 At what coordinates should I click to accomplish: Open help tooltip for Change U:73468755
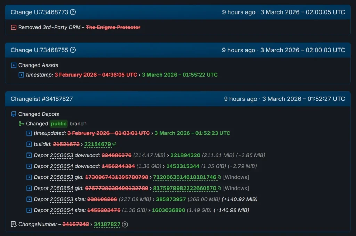(72, 50)
